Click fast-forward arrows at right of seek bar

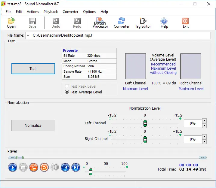point(203,158)
